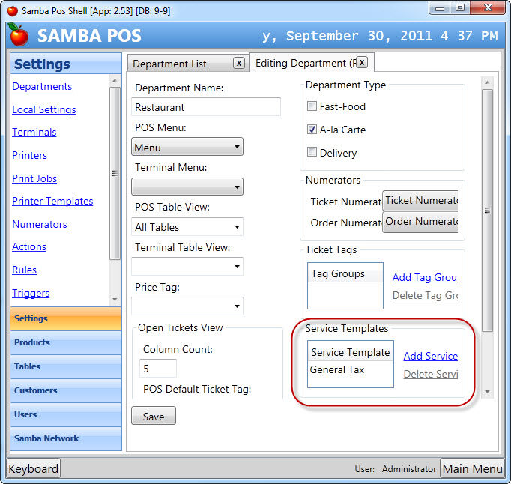Click the settings list scrollbar down arrow
Viewport: 511px width, 484px height.
coord(115,299)
